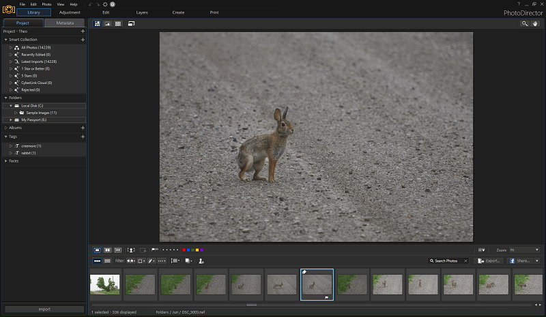546x317 pixels.
Task: Select the magnifier zoom tool
Action: [x=524, y=24]
